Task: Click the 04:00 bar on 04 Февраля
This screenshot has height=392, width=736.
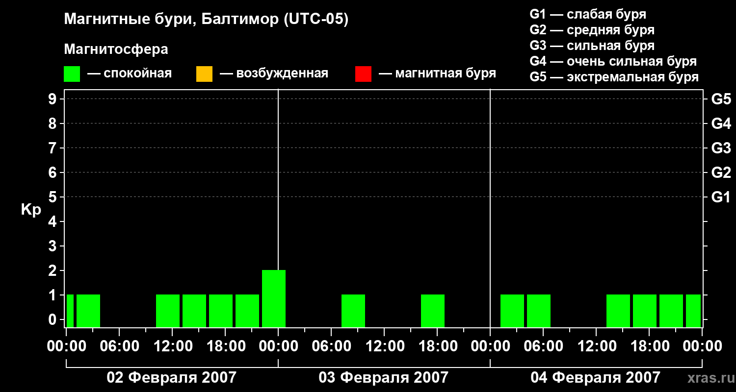Action: [x=539, y=311]
